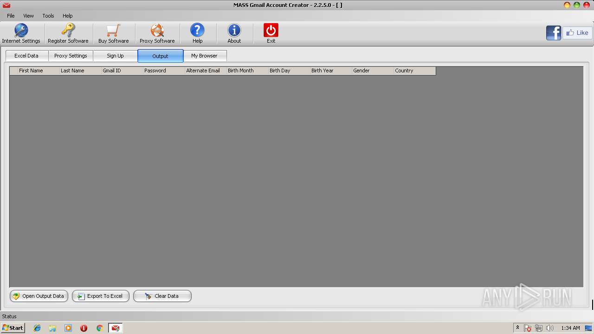This screenshot has height=334, width=594.
Task: Open the Facebook icon
Action: pos(554,33)
